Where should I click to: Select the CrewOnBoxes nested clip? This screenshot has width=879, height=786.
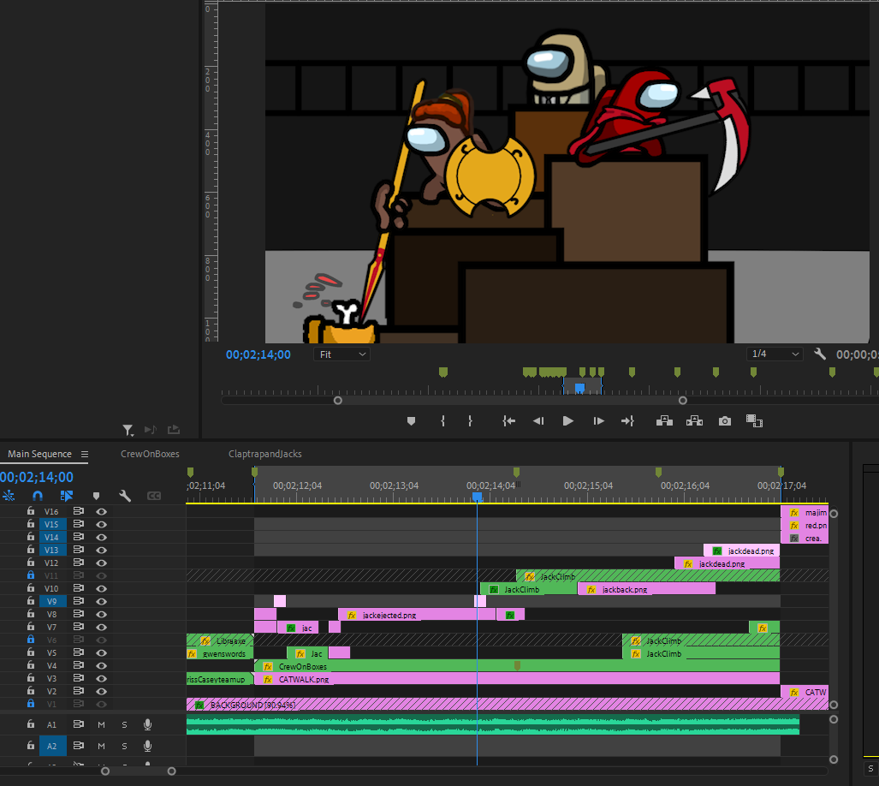point(517,666)
